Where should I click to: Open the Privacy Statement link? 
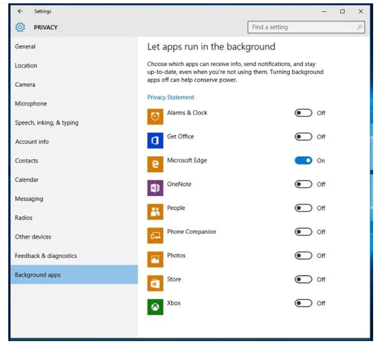click(171, 97)
